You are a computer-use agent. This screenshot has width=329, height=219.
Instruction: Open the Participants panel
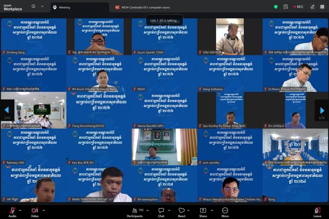click(135, 212)
